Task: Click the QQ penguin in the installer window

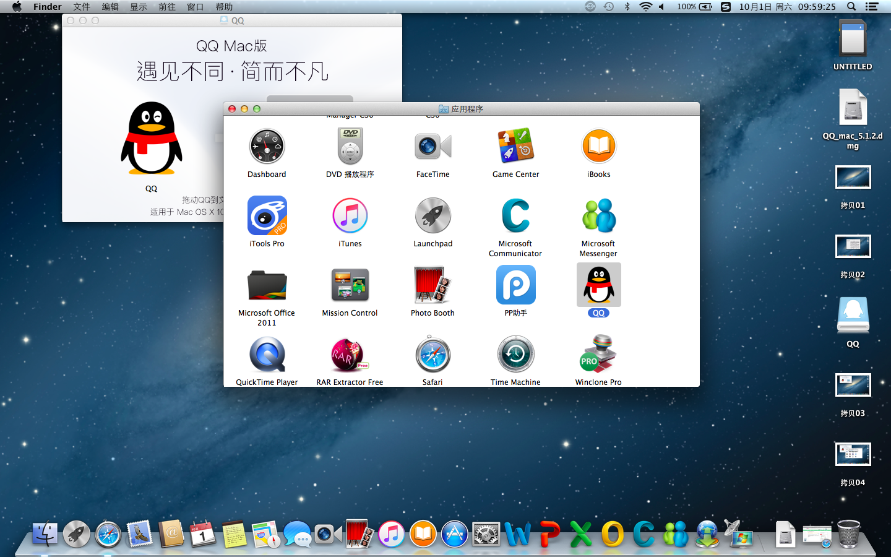Action: click(x=152, y=137)
